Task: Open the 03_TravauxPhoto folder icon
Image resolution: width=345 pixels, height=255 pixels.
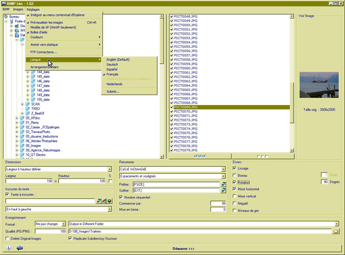Action: click(22, 132)
